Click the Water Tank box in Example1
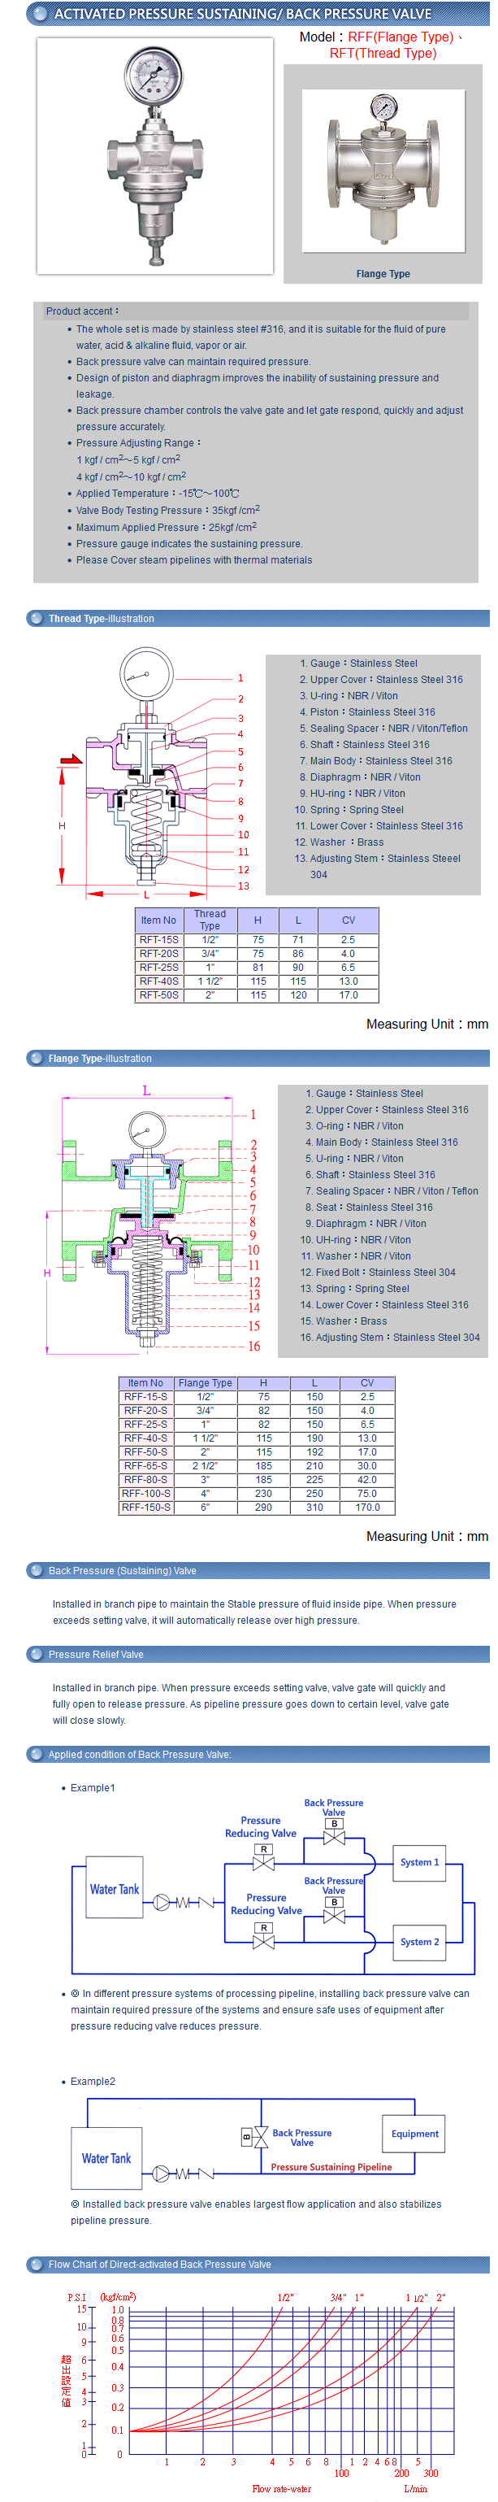498x2502 pixels. coord(115,1888)
